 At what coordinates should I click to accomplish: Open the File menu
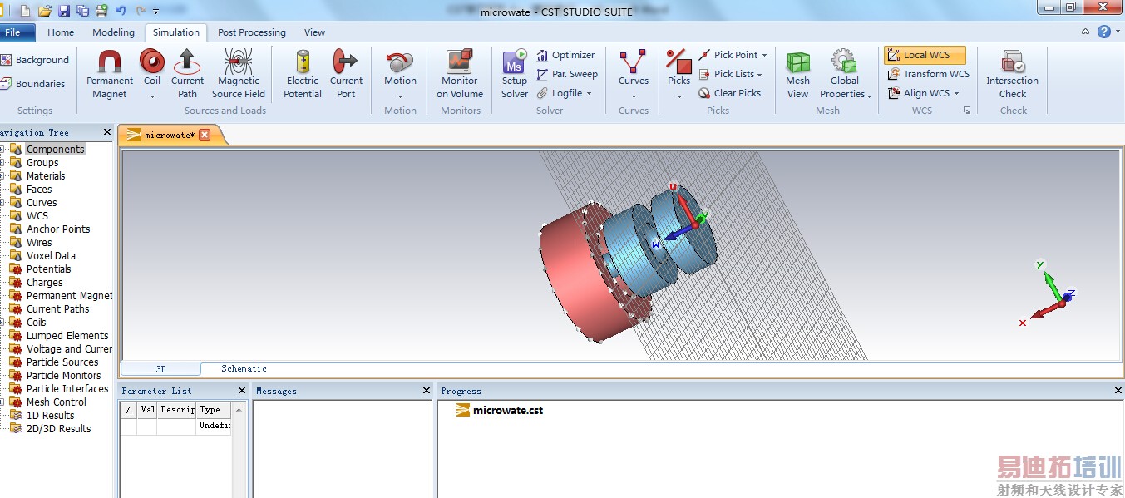[16, 32]
